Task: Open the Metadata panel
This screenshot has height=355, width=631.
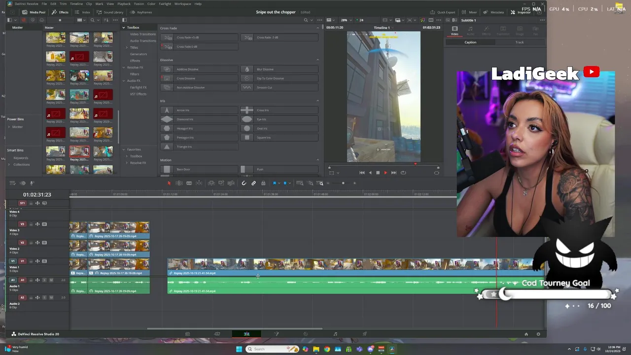Action: [494, 12]
